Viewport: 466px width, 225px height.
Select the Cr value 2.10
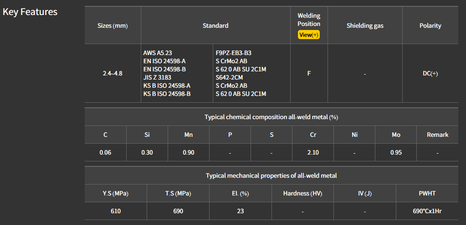pos(313,152)
